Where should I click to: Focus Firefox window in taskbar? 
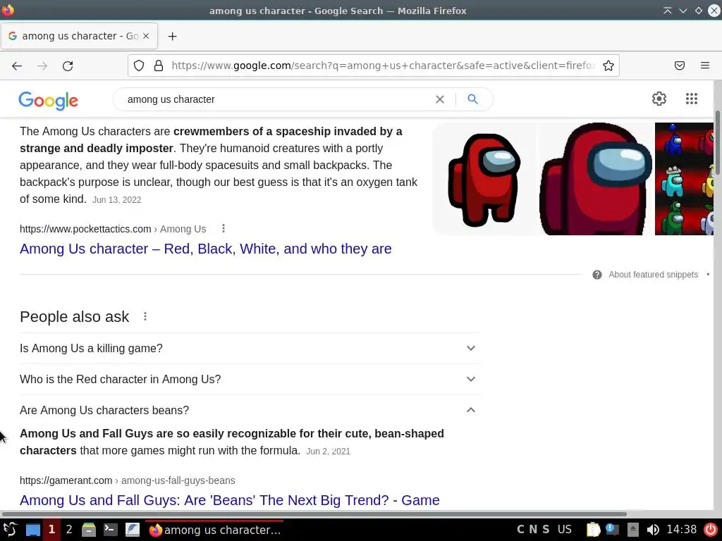214,530
